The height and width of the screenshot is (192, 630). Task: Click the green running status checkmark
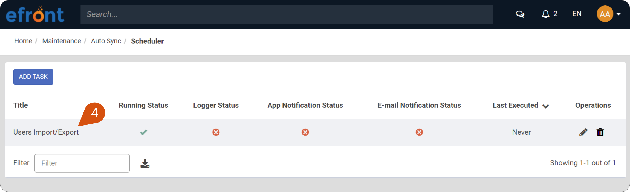tap(143, 132)
